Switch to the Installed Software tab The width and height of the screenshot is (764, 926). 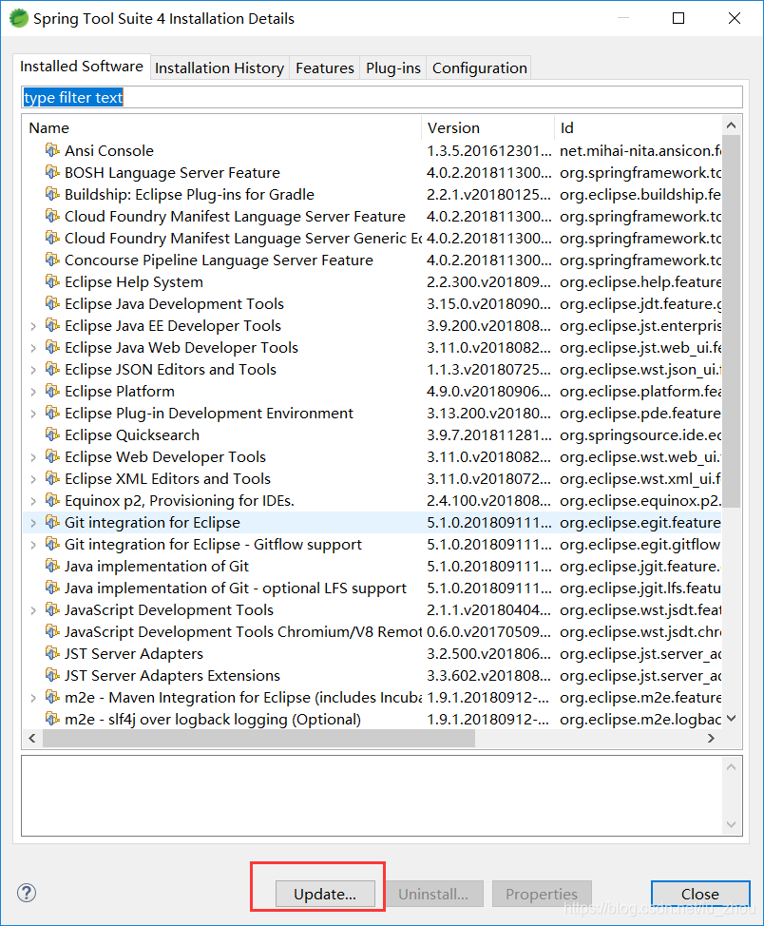tap(82, 67)
